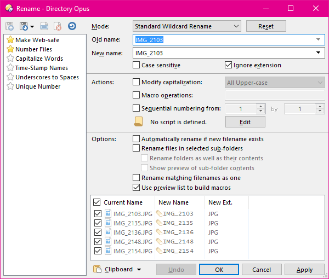This screenshot has width=329, height=279.
Task: Click the star beside Make Web-safe
Action: click(x=10, y=40)
